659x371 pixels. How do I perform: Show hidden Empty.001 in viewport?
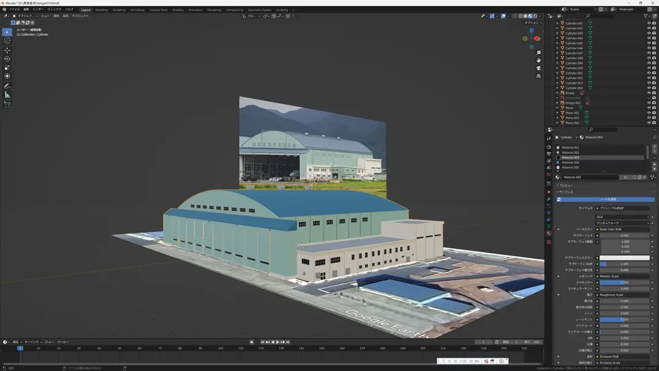[649, 98]
